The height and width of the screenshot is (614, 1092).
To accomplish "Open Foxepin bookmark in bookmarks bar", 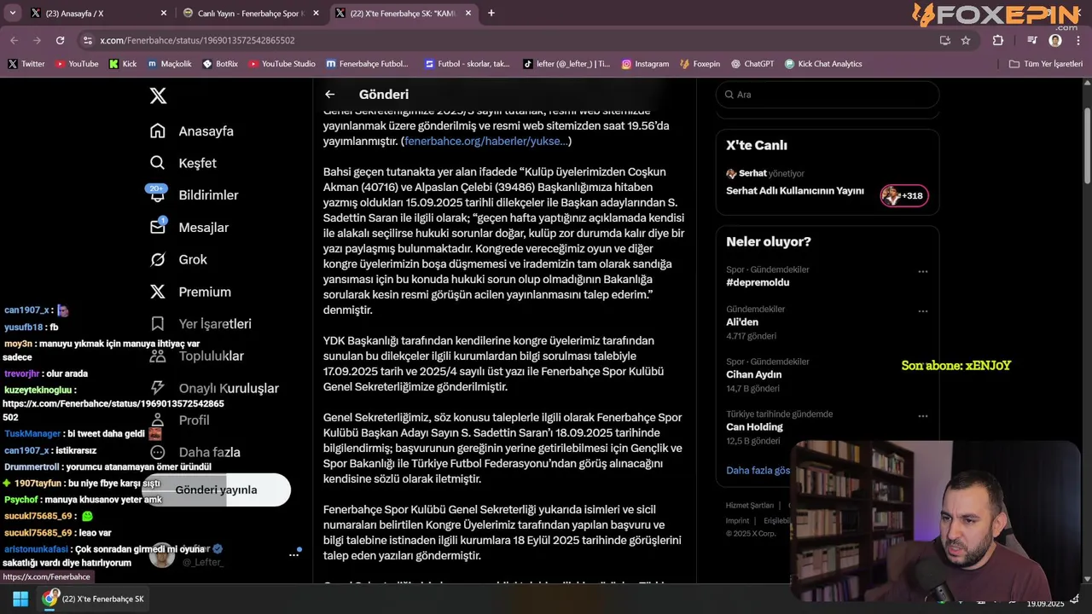I will [700, 64].
